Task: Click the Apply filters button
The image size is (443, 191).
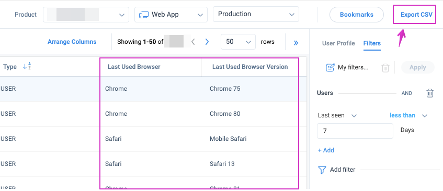Action: point(417,67)
